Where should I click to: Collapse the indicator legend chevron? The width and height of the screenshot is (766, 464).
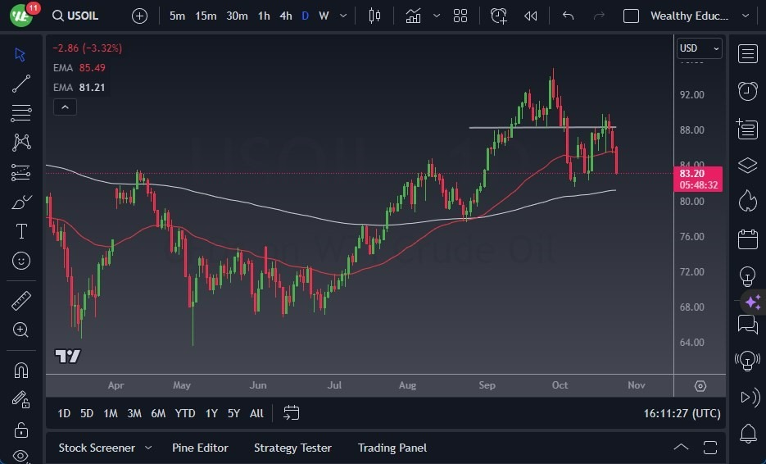click(64, 107)
